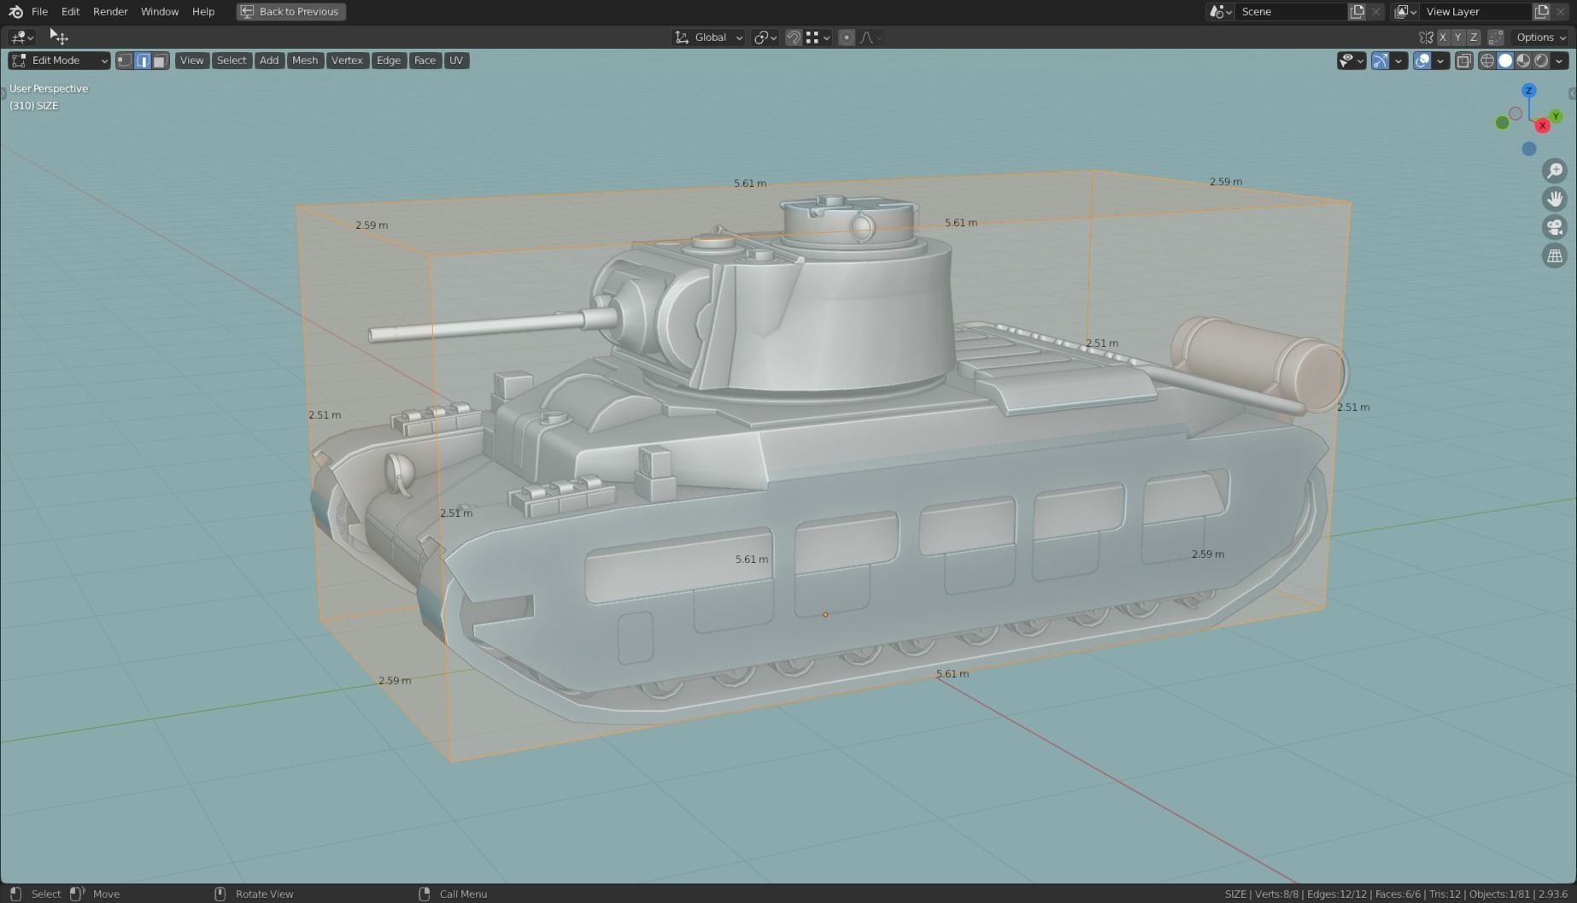This screenshot has height=903, width=1577.
Task: Toggle auto merge vertices icon
Action: pyautogui.click(x=1495, y=37)
